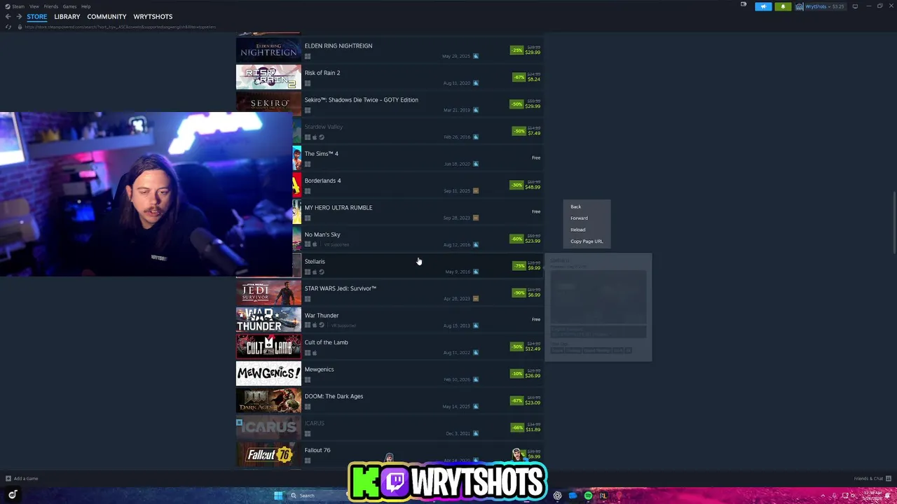Image resolution: width=897 pixels, height=504 pixels.
Task: Click the review icon beside Cult of the Lamb date
Action: point(476,352)
